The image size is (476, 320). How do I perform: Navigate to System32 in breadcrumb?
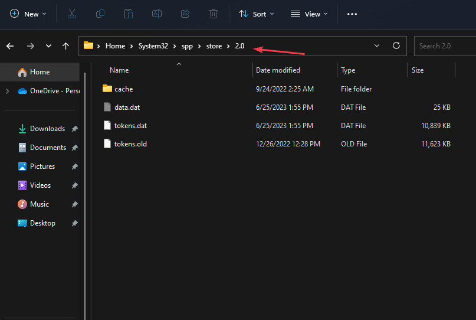pyautogui.click(x=153, y=46)
